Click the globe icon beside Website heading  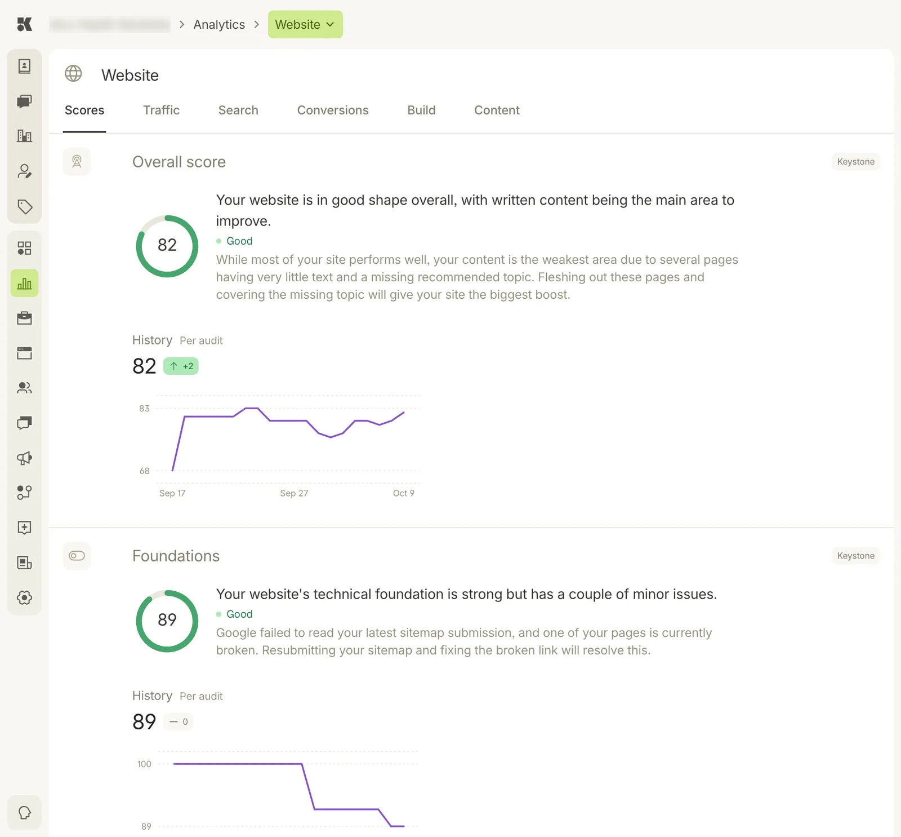[x=73, y=73]
